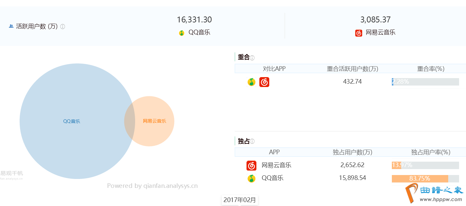Click the 重合活跃用户数(万) column header

point(352,69)
